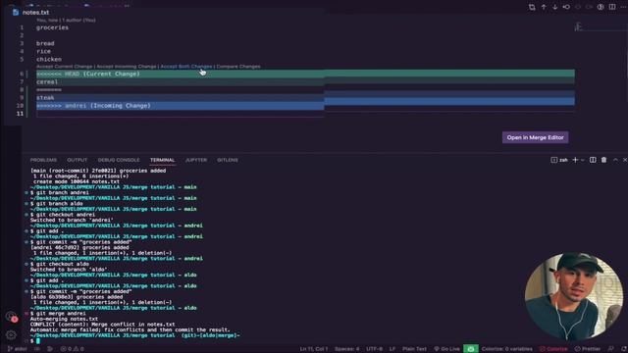The image size is (628, 353).
Task: Click Colorize: 0 variables status entry
Action: [x=507, y=349]
